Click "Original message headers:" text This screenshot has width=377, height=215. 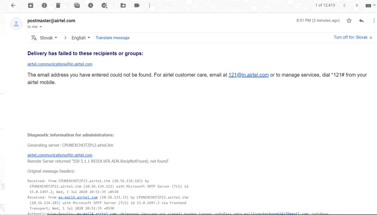click(x=51, y=171)
